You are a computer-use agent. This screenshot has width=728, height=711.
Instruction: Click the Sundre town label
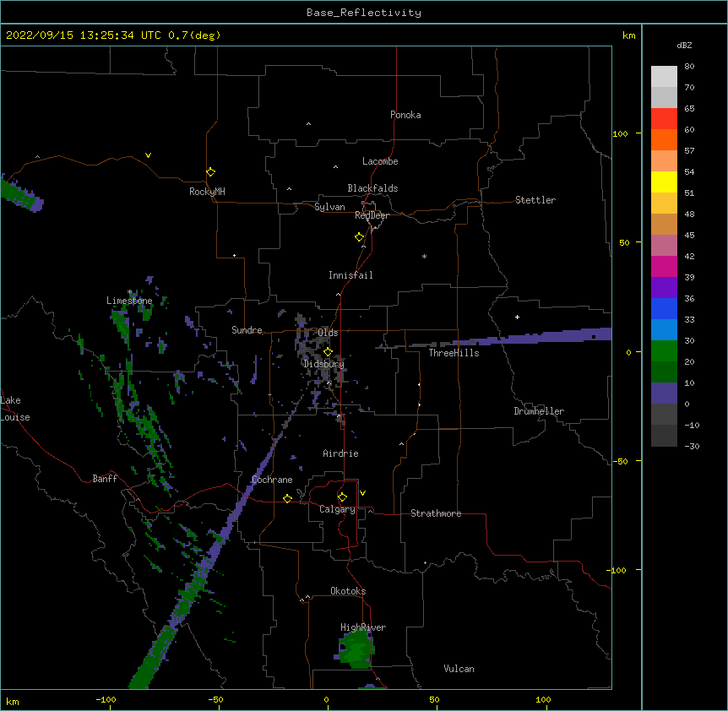[x=247, y=330]
